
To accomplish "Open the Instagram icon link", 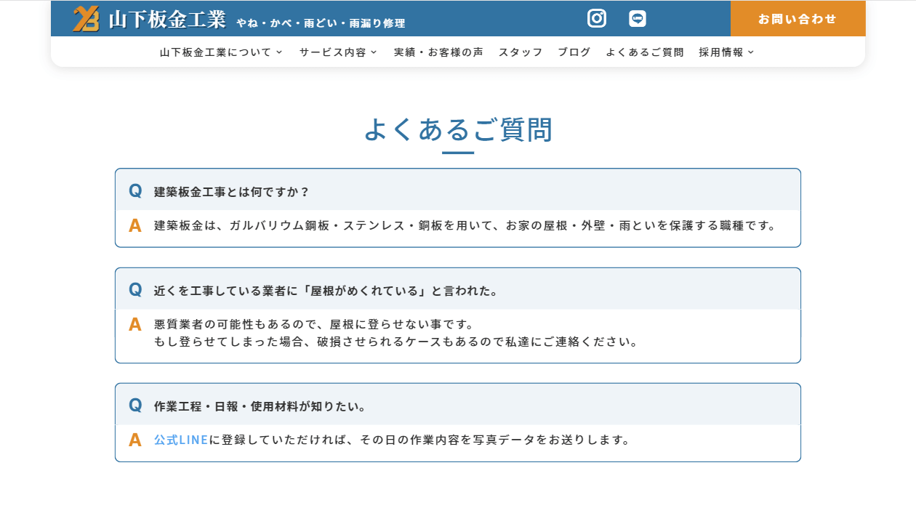I will point(597,19).
